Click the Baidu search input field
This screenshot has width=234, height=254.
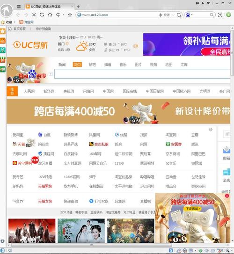142,74
